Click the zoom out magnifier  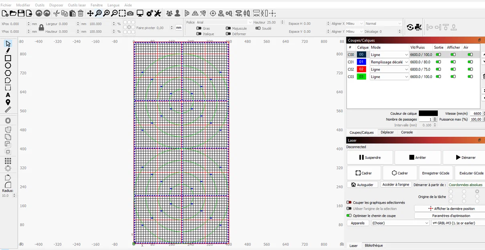point(114,13)
